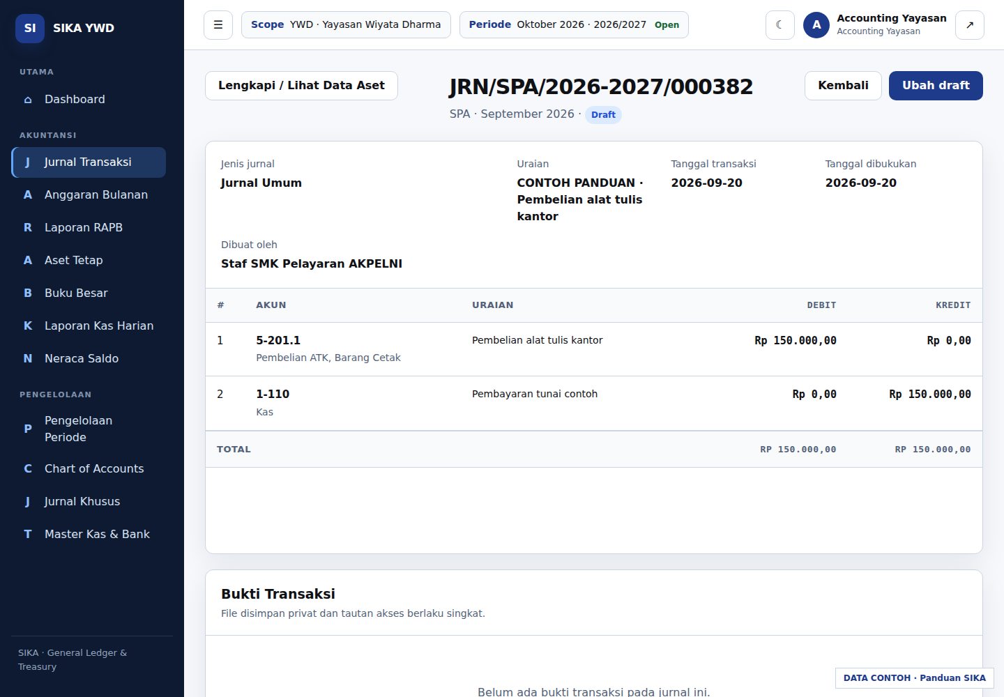1004x697 pixels.
Task: Toggle dark mode moon icon
Action: click(x=780, y=25)
